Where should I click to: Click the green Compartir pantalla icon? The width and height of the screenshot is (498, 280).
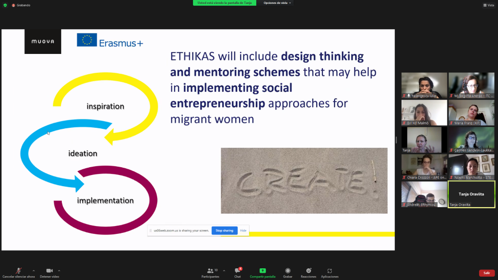pyautogui.click(x=263, y=271)
